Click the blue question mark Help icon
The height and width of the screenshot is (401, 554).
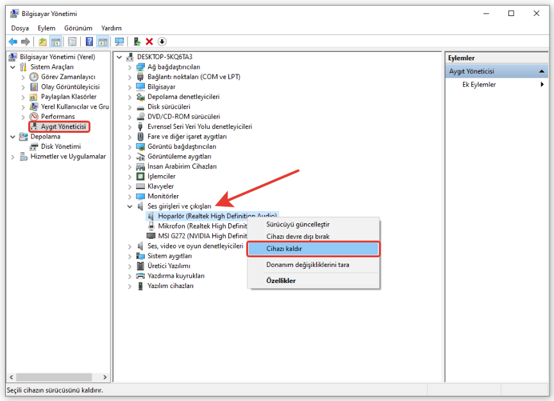89,42
